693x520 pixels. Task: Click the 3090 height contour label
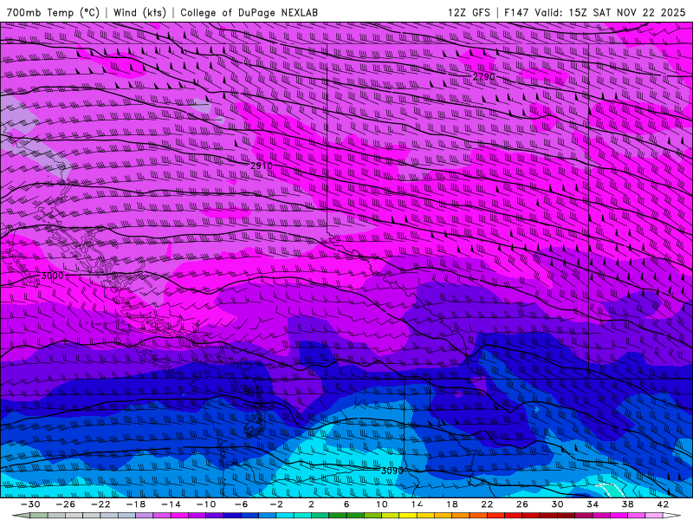[x=392, y=471]
